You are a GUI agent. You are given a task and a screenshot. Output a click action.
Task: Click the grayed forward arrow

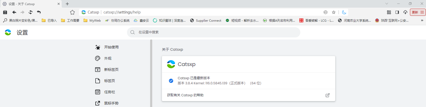pos(22,12)
